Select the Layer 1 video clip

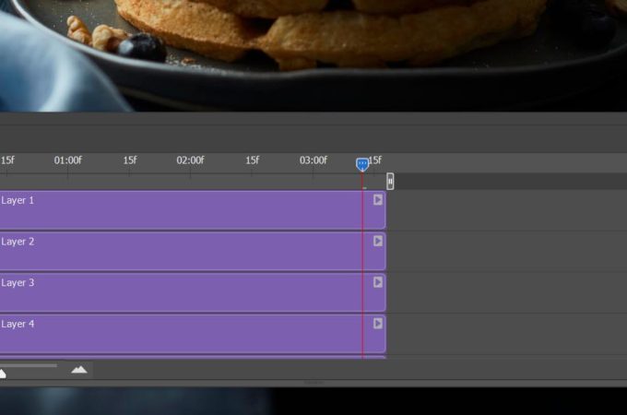193,210
